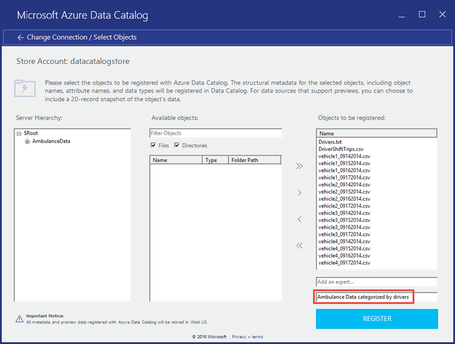Select vehicle2_09162014.csv
Screen dimensions: 455x344
coord(344,199)
